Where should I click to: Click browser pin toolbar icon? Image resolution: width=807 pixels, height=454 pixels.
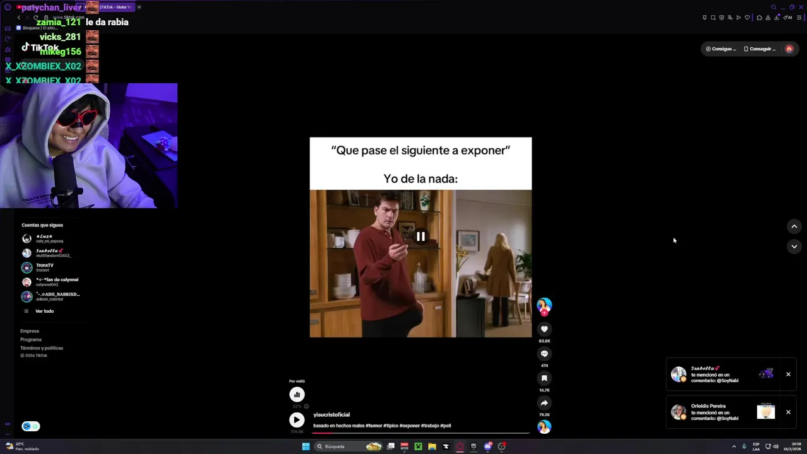coord(704,18)
